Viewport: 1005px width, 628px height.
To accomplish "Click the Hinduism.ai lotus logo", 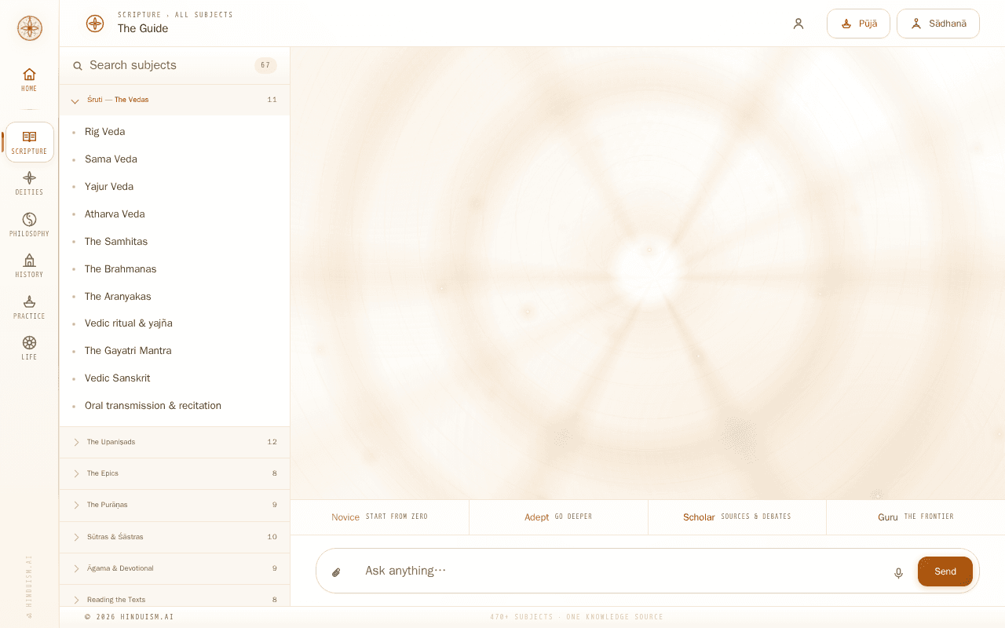I will [30, 28].
